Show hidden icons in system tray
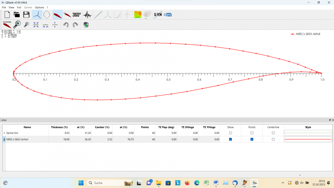334x188 pixels. click(283, 183)
